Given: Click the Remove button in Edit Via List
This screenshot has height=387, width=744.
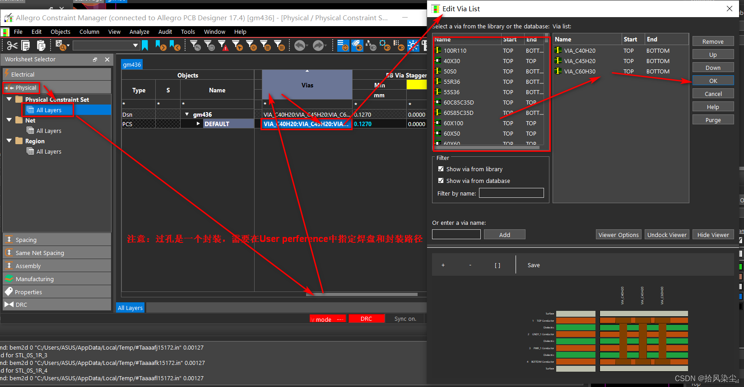Looking at the screenshot, I should coord(713,41).
